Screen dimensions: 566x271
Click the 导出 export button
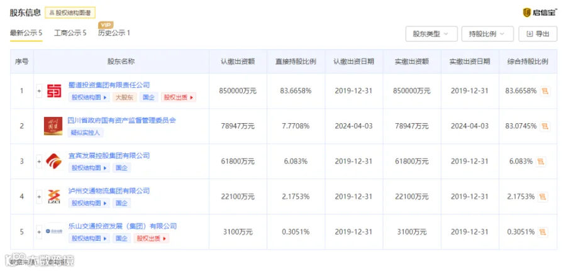click(538, 34)
